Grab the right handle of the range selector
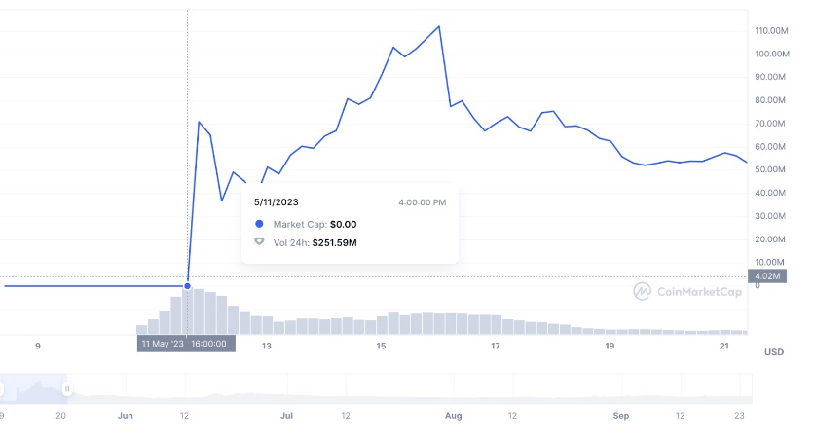Screen dimensions: 814x439 click(67, 389)
